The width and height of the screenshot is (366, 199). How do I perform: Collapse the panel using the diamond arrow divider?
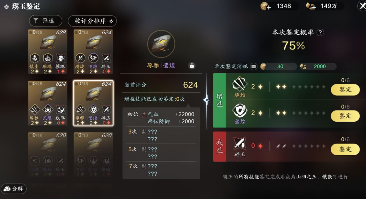206,100
